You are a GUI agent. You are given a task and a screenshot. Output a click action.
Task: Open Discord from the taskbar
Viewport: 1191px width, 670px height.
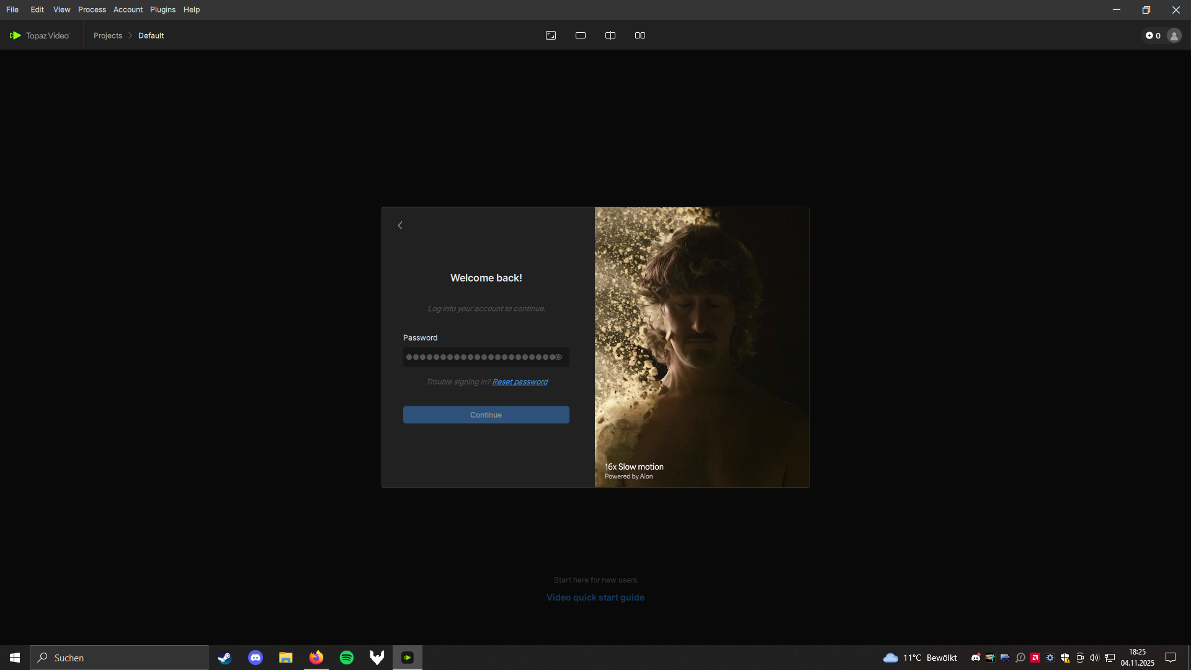point(256,658)
